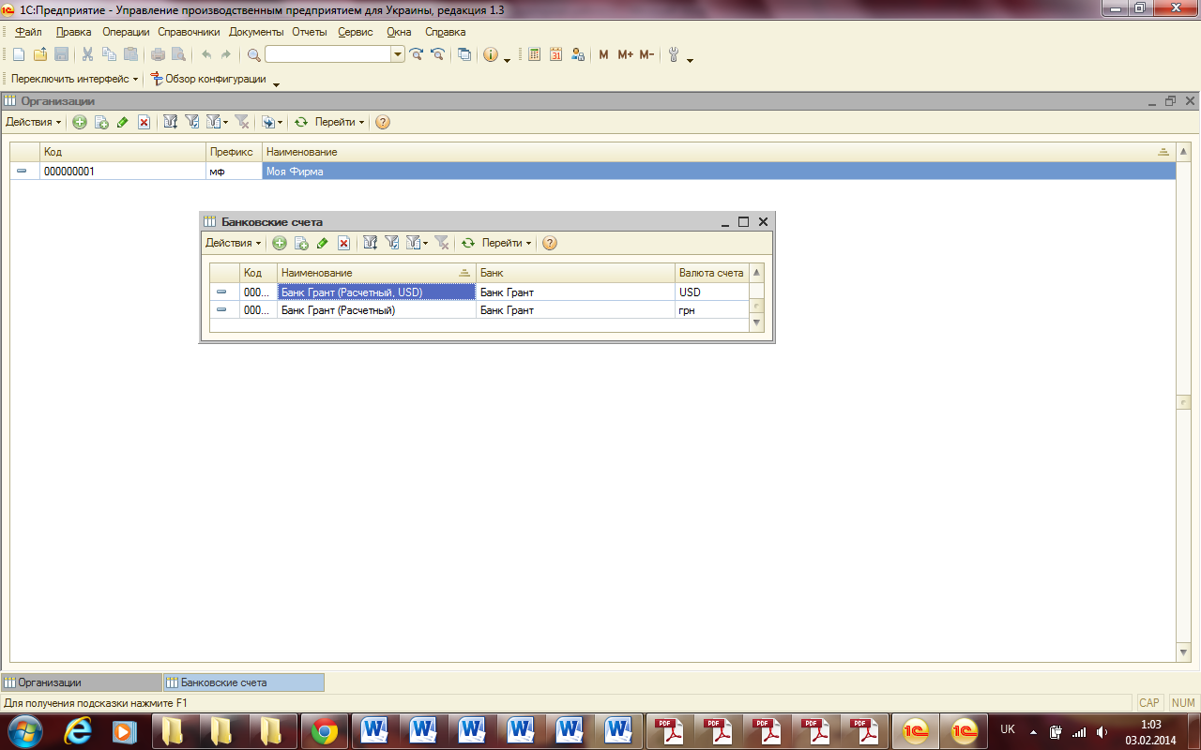Select Моя Фирма organization row

pos(592,172)
